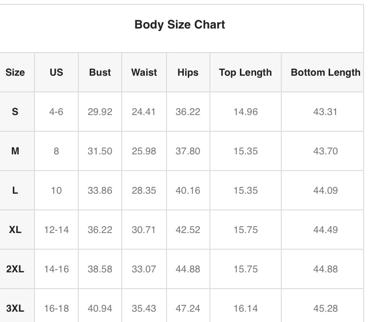Click the US column header
The width and height of the screenshot is (369, 322).
[x=56, y=72]
